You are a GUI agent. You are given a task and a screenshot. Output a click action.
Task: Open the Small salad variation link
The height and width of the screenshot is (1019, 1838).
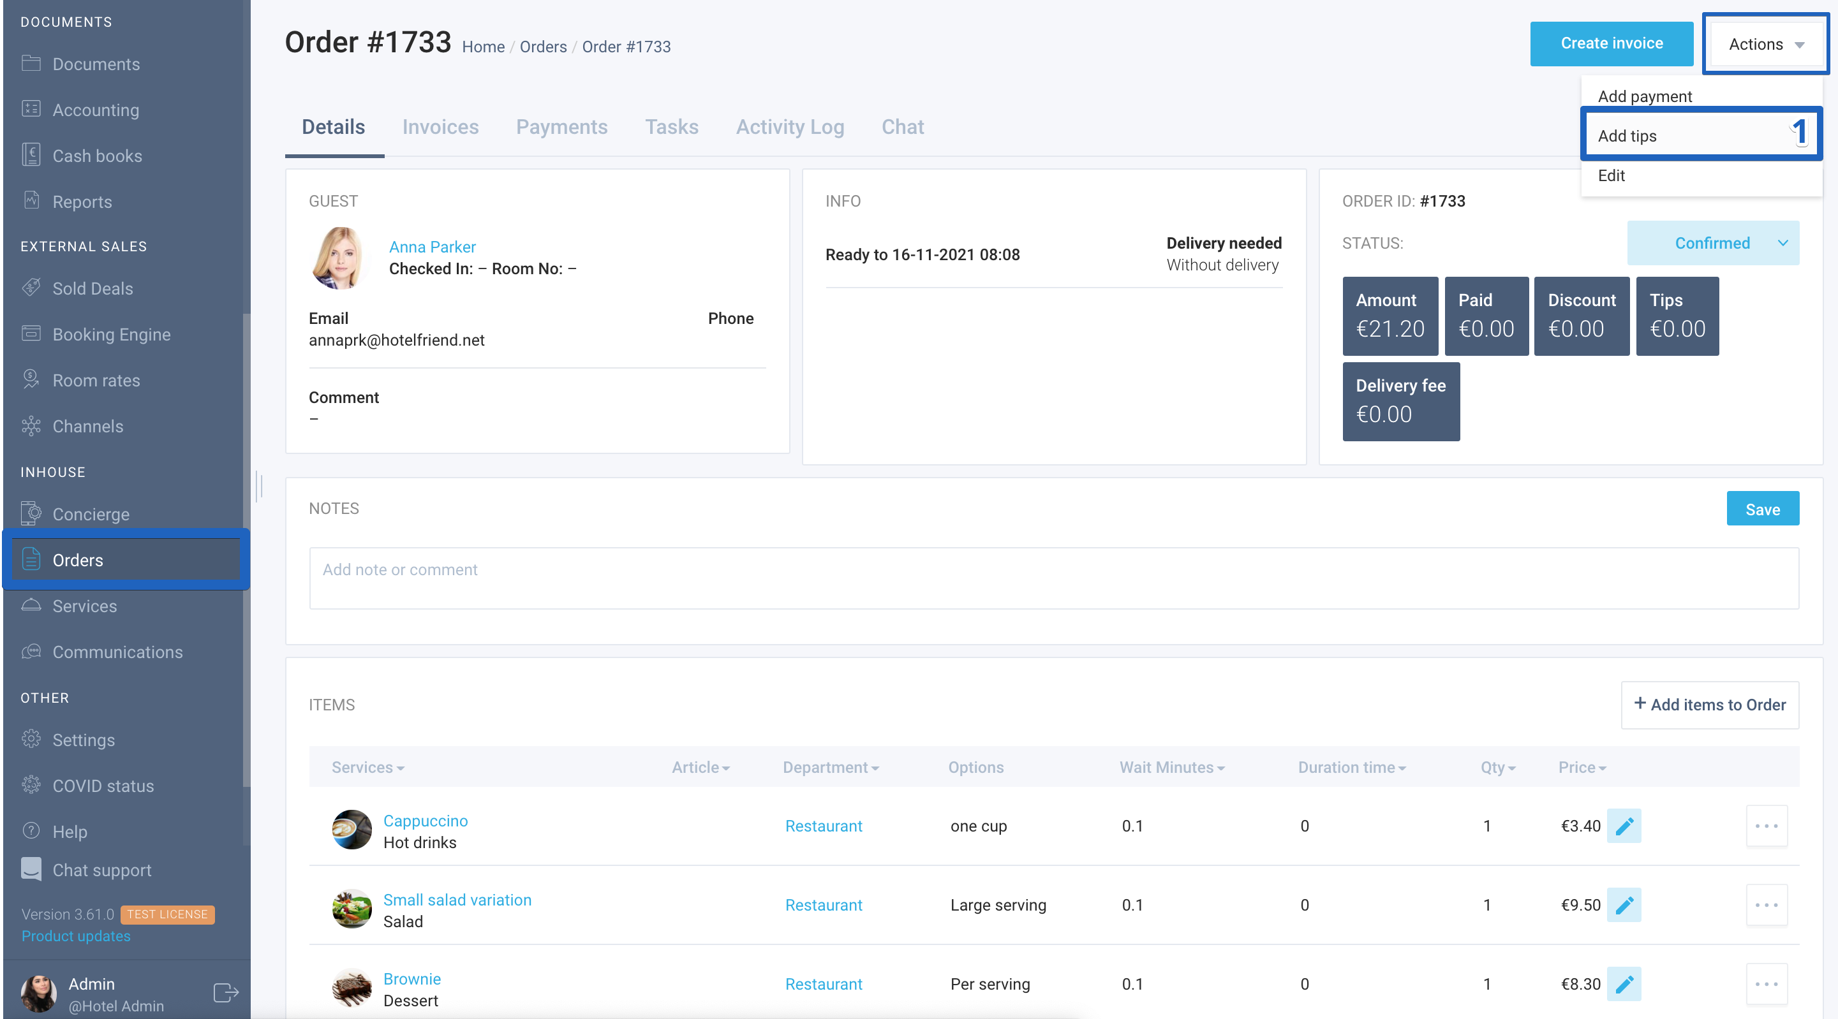click(x=457, y=900)
